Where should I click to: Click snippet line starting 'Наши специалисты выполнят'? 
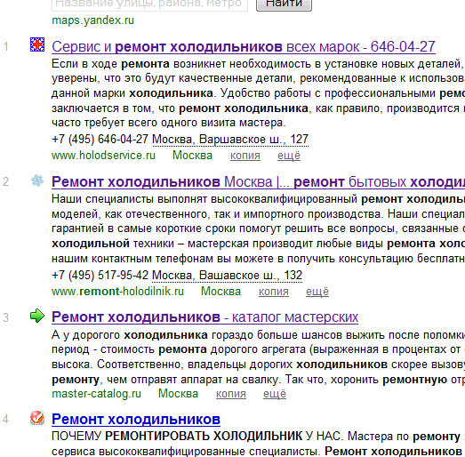259,199
